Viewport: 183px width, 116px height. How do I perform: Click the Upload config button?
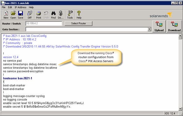pos(159,26)
